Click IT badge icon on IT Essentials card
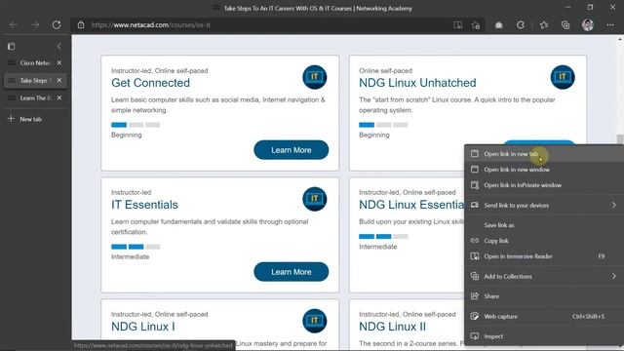 point(314,199)
